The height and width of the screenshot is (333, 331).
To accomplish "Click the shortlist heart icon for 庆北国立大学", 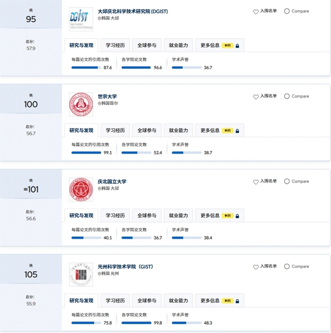I will click(x=256, y=182).
